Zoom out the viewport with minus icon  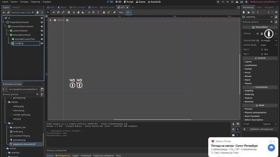tap(55, 20)
